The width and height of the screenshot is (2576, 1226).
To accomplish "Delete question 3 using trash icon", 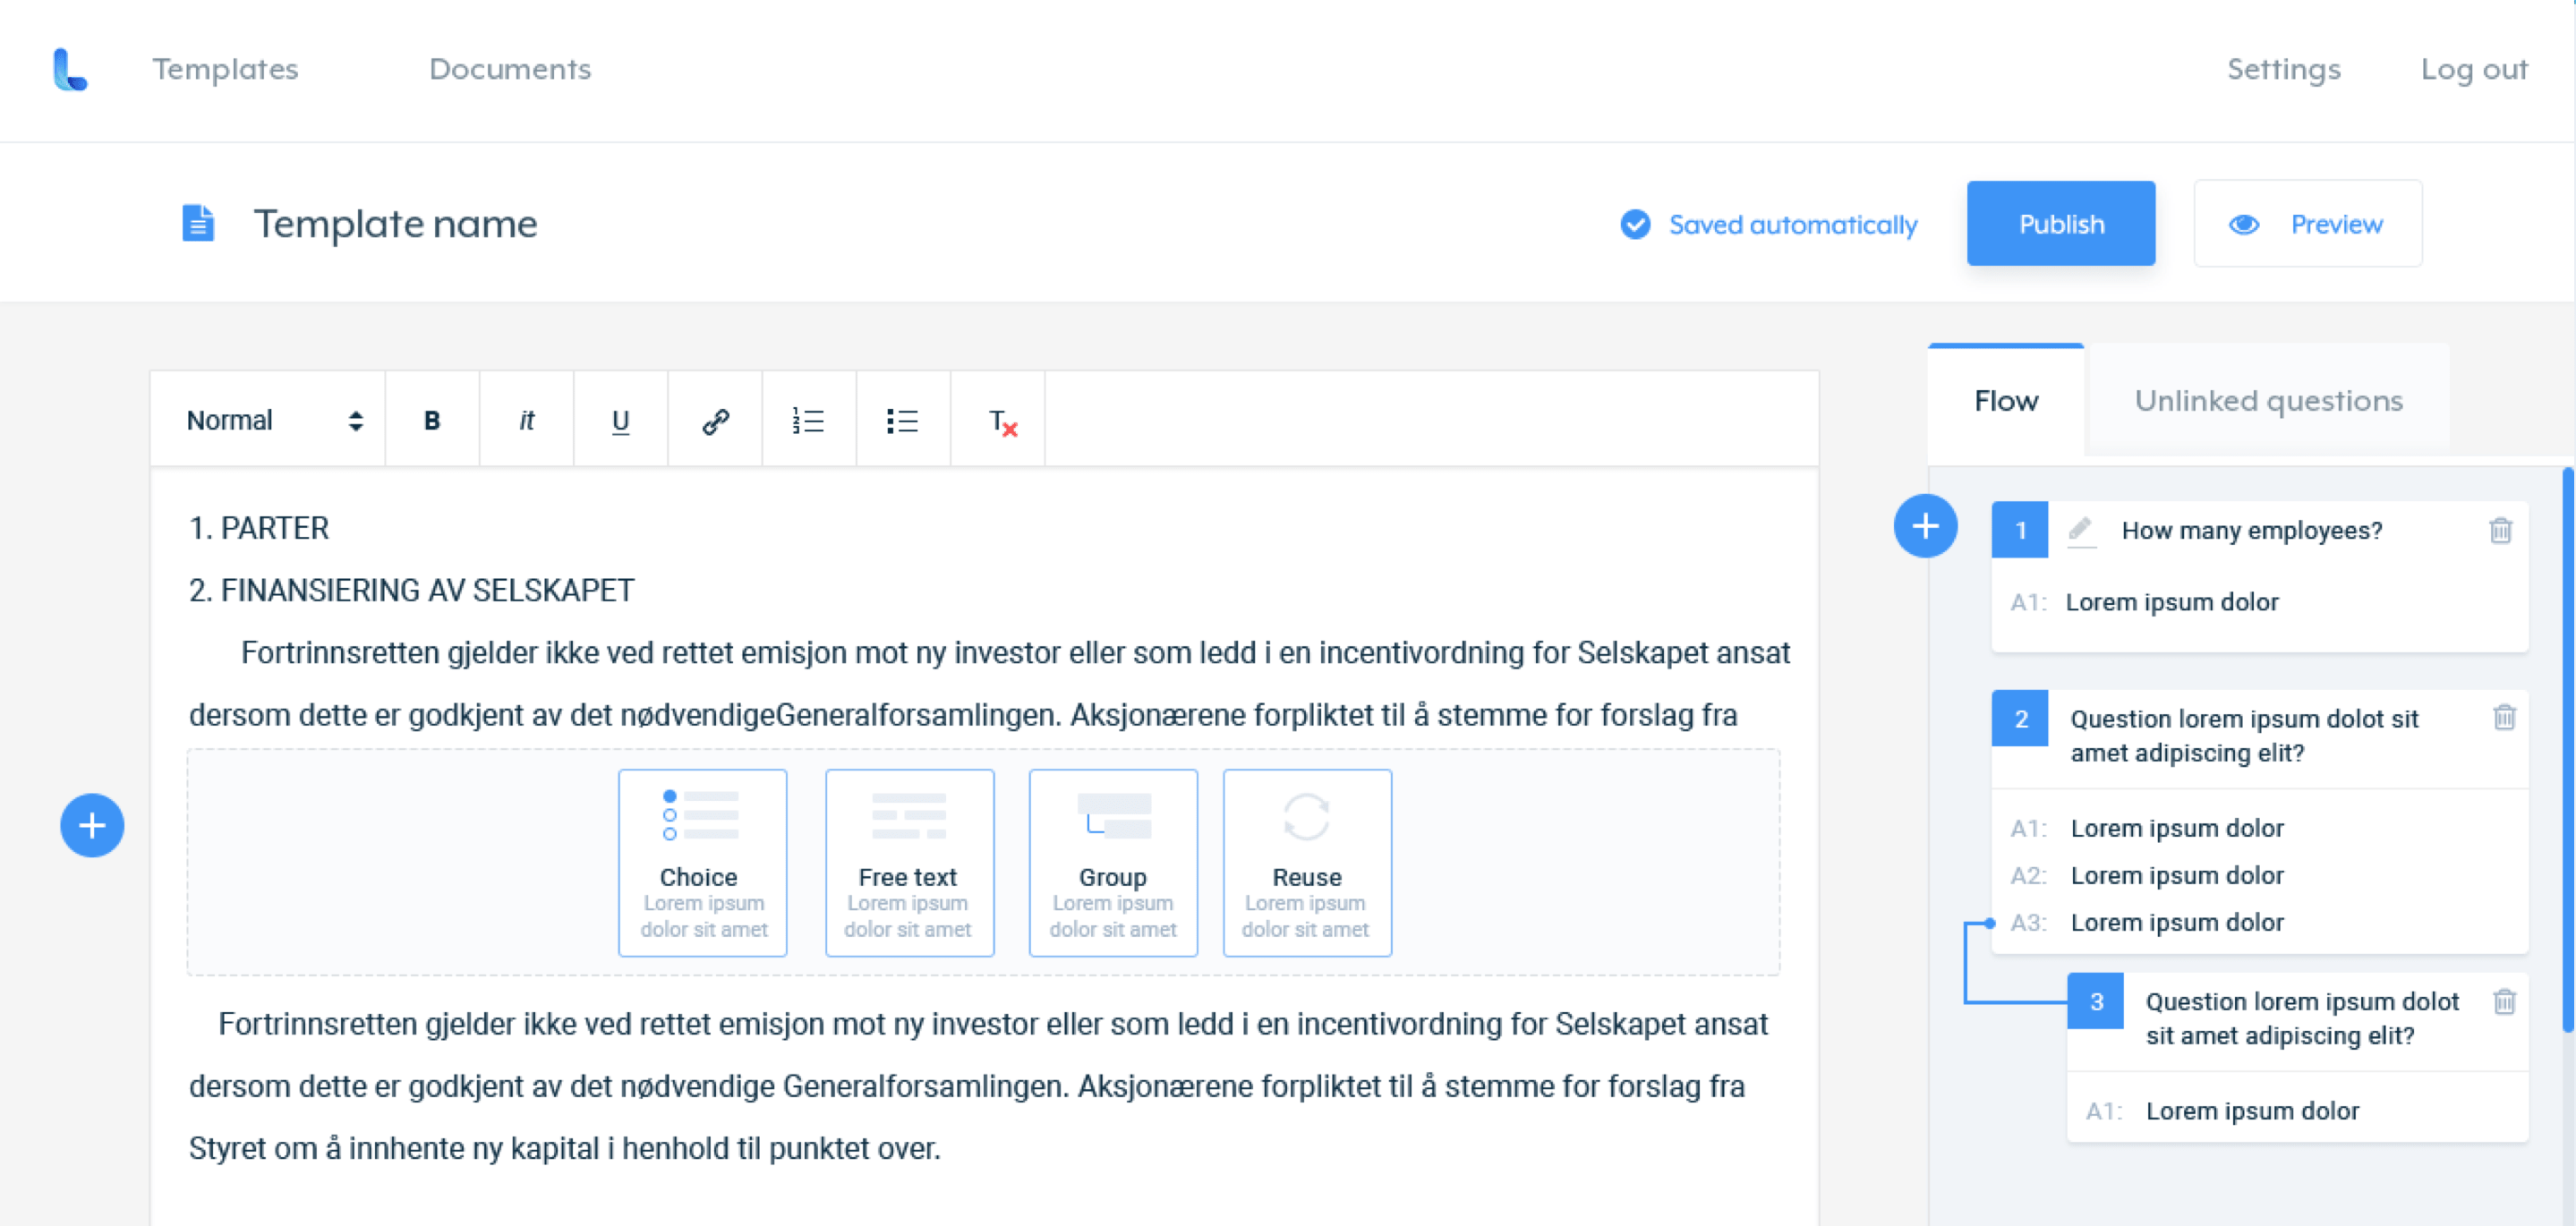I will tap(2504, 1001).
